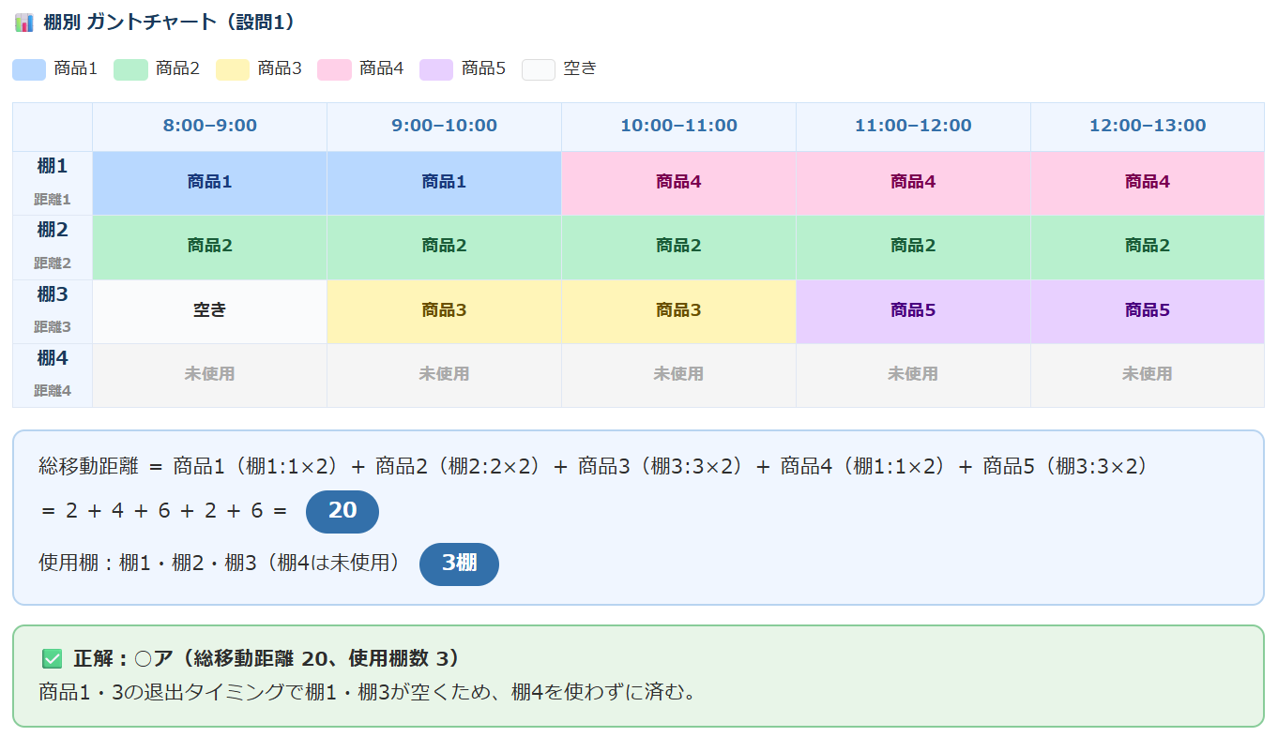Image resolution: width=1278 pixels, height=737 pixels.
Task: Click 未使用 cell under 8:00–9:00
Action: pos(209,374)
